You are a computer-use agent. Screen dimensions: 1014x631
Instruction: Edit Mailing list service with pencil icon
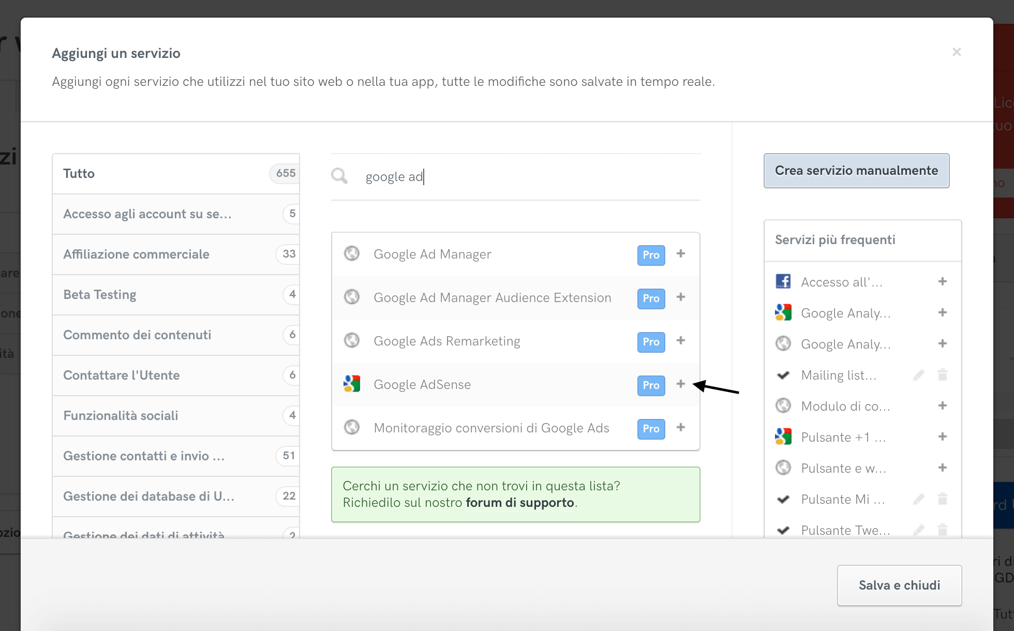pyautogui.click(x=919, y=375)
